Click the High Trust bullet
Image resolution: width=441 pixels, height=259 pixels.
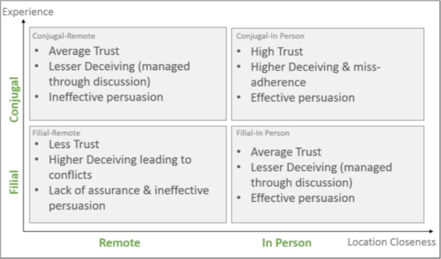(277, 51)
